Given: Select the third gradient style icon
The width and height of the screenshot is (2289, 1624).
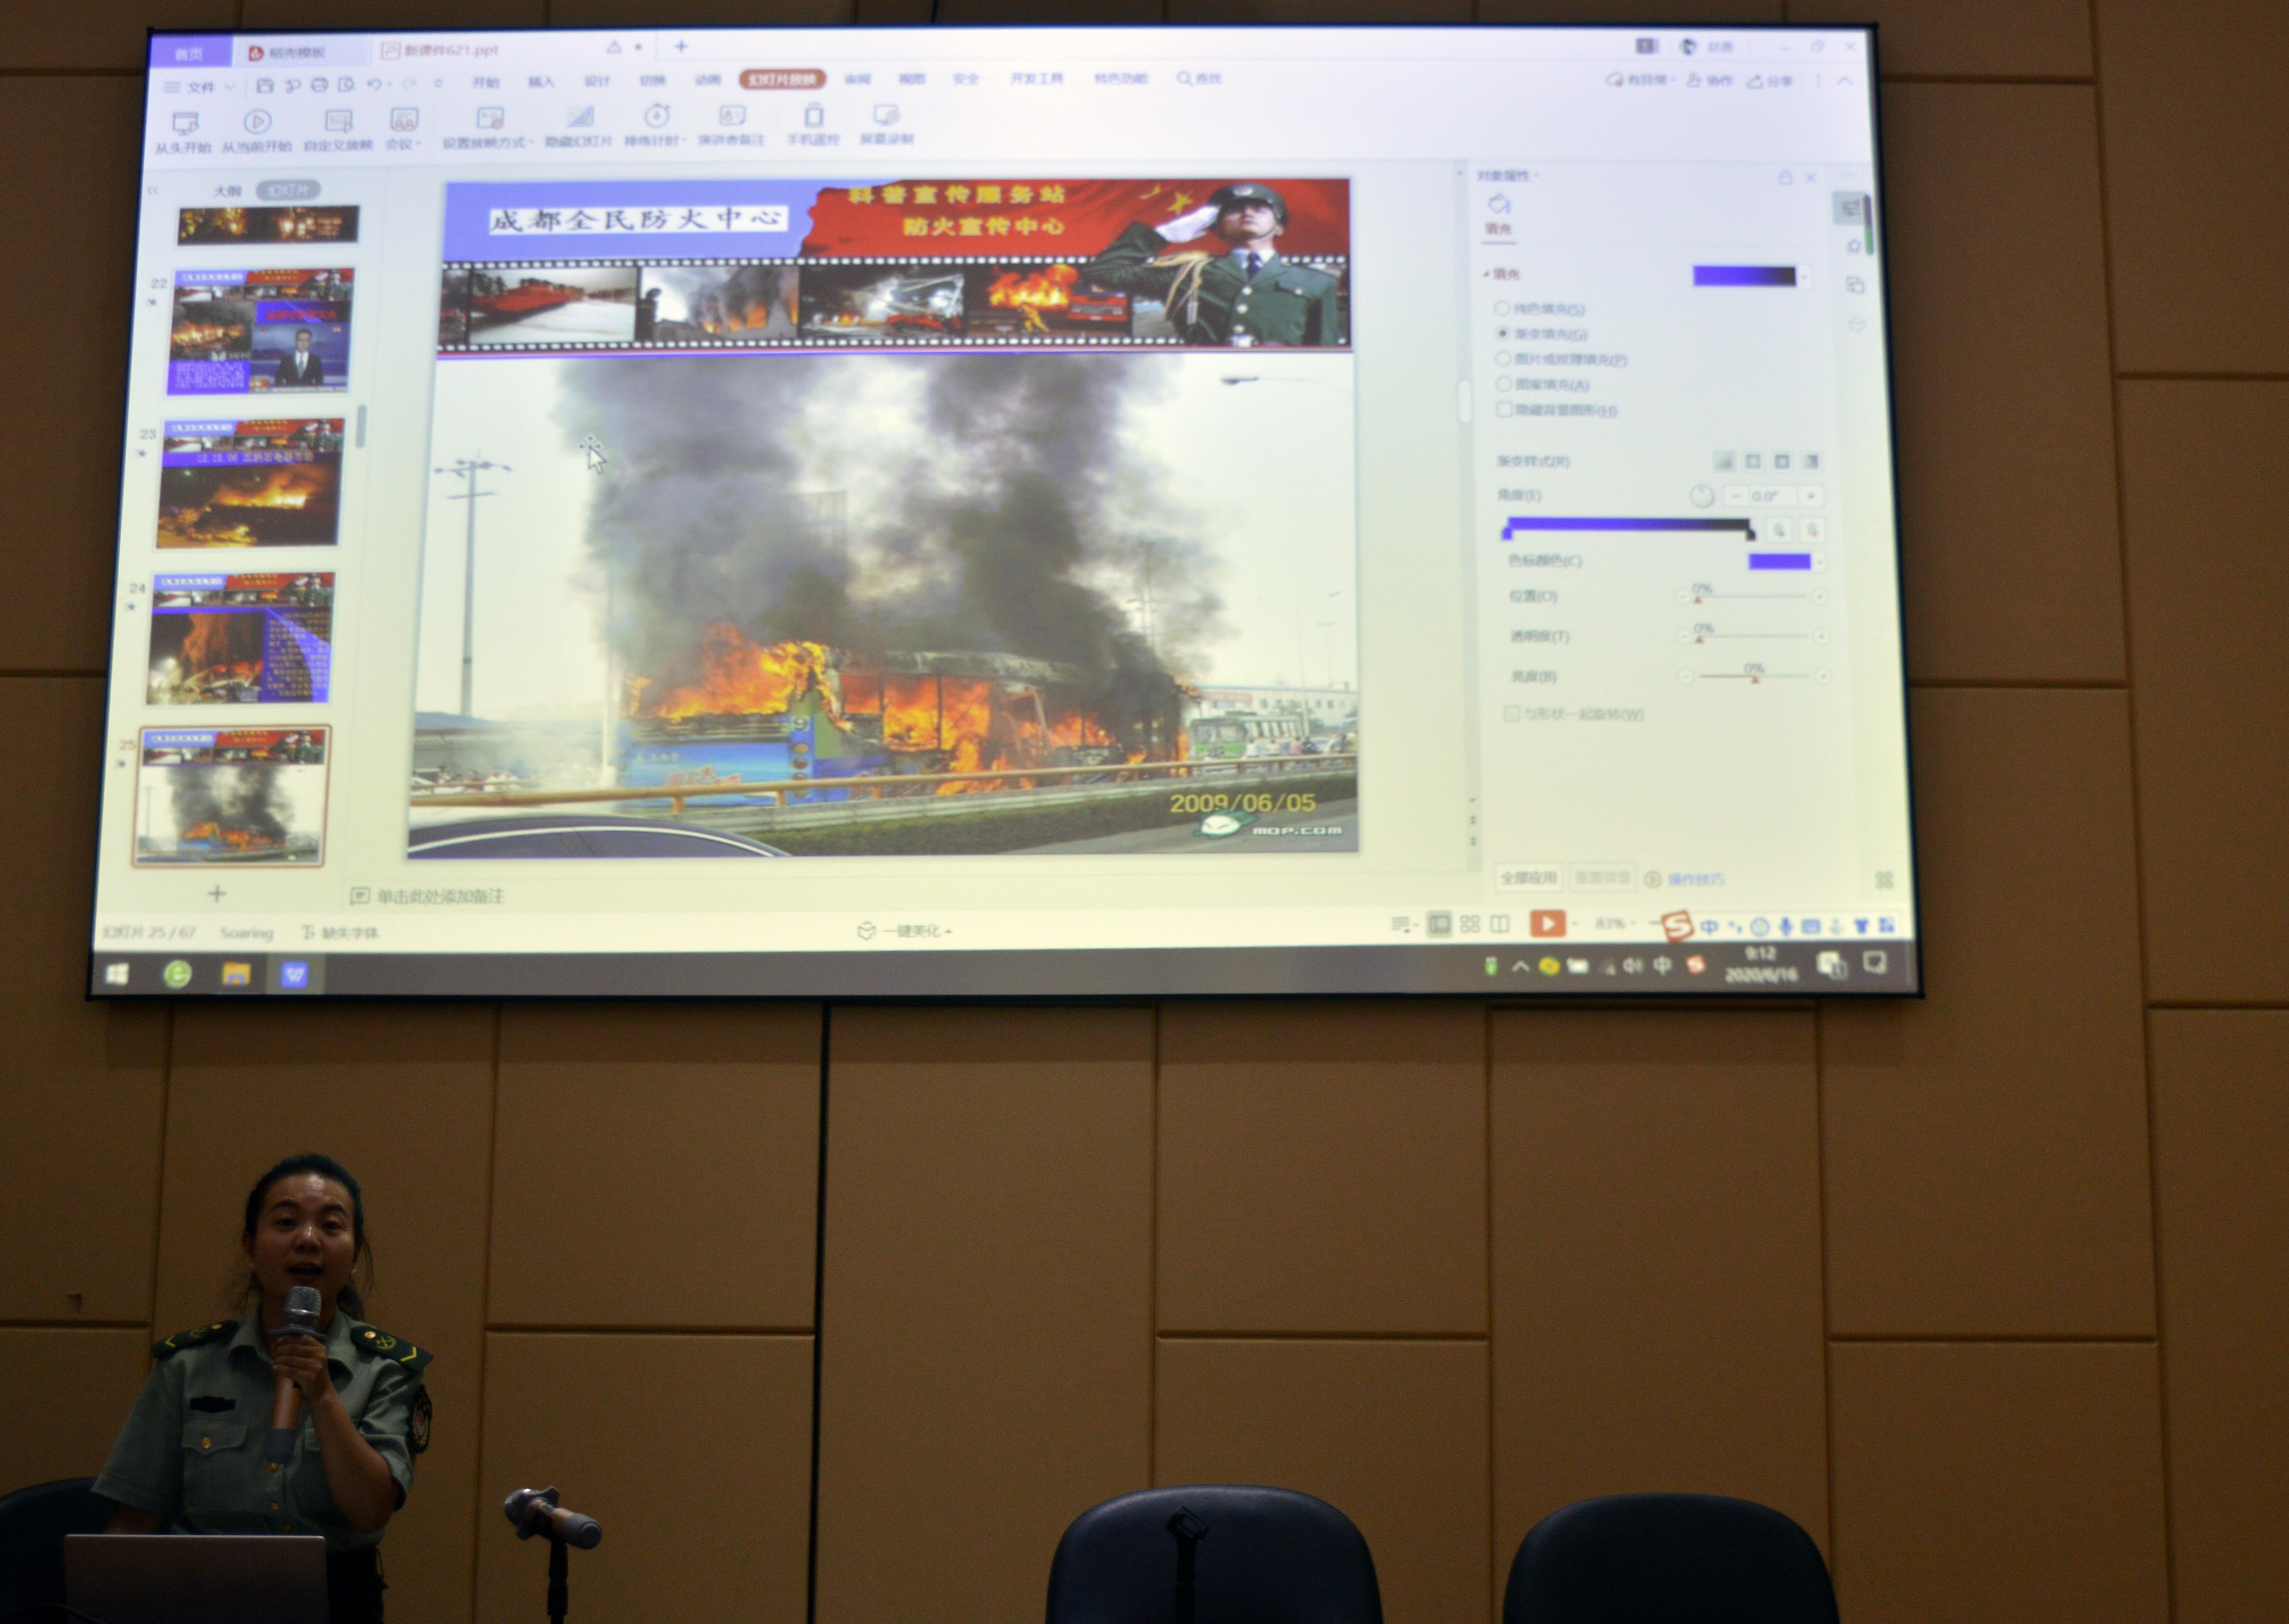Looking at the screenshot, I should click(x=1782, y=461).
